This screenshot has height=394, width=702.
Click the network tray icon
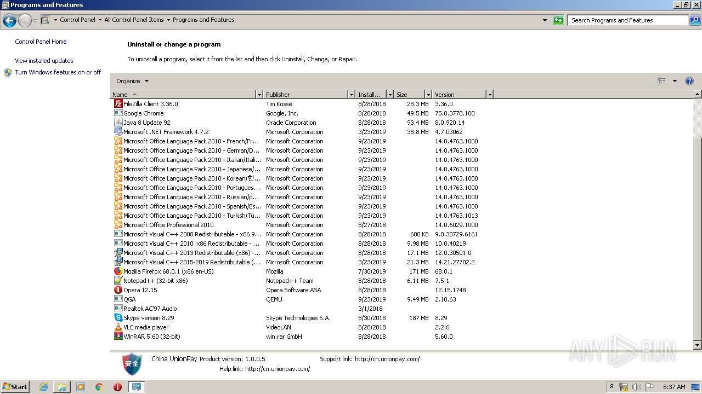(624, 387)
